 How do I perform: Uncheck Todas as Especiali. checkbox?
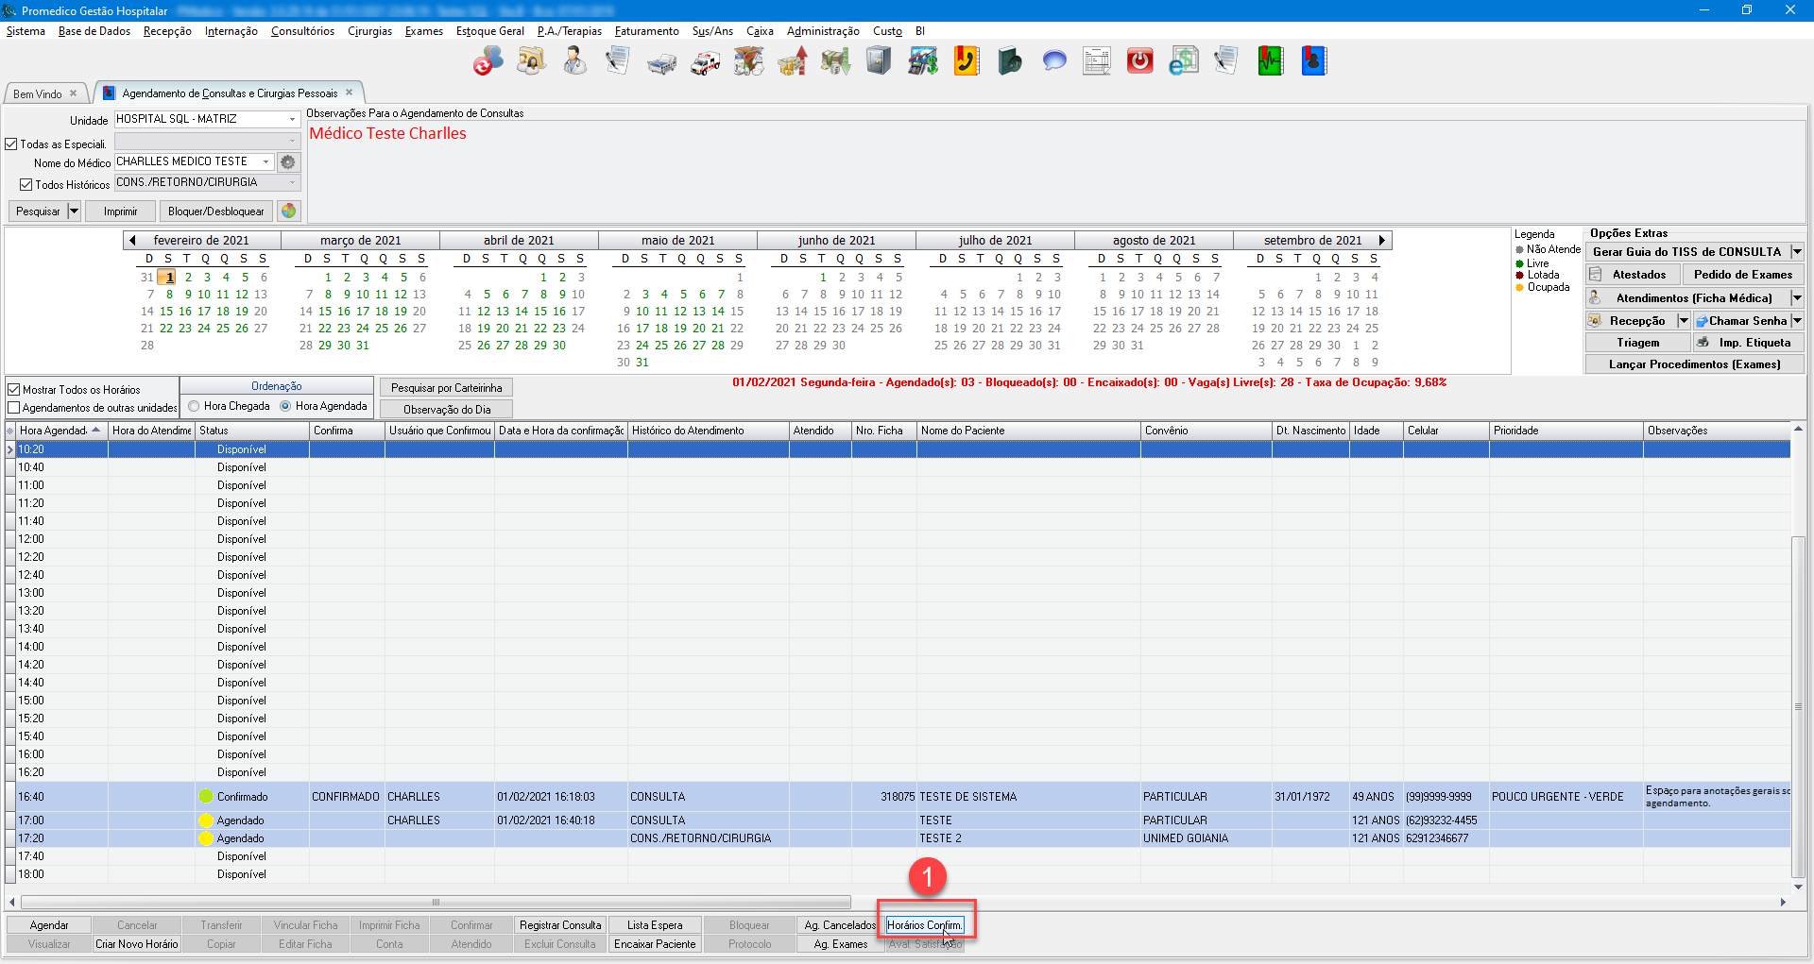point(12,144)
